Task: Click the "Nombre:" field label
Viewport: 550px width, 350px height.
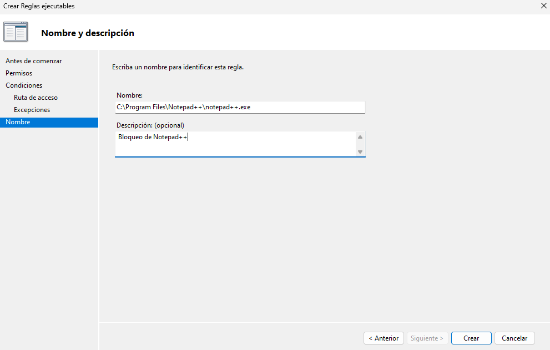Action: point(129,95)
